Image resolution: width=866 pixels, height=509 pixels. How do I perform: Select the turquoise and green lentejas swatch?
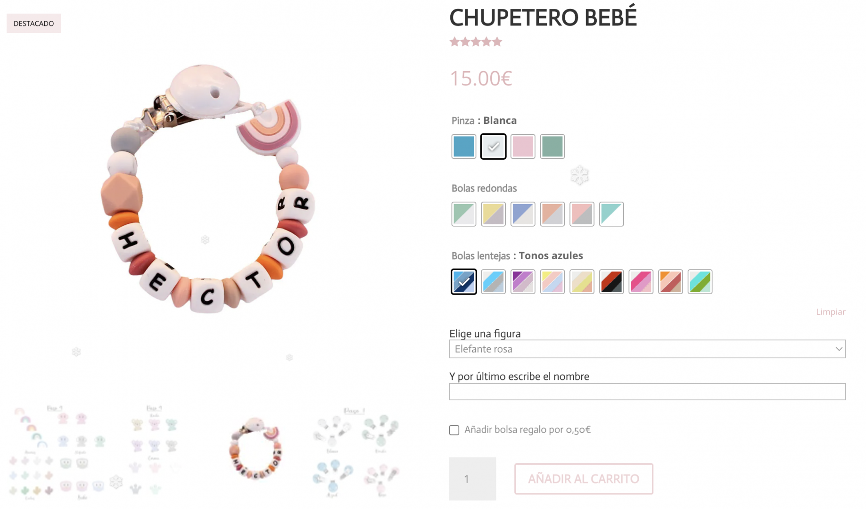click(x=700, y=281)
